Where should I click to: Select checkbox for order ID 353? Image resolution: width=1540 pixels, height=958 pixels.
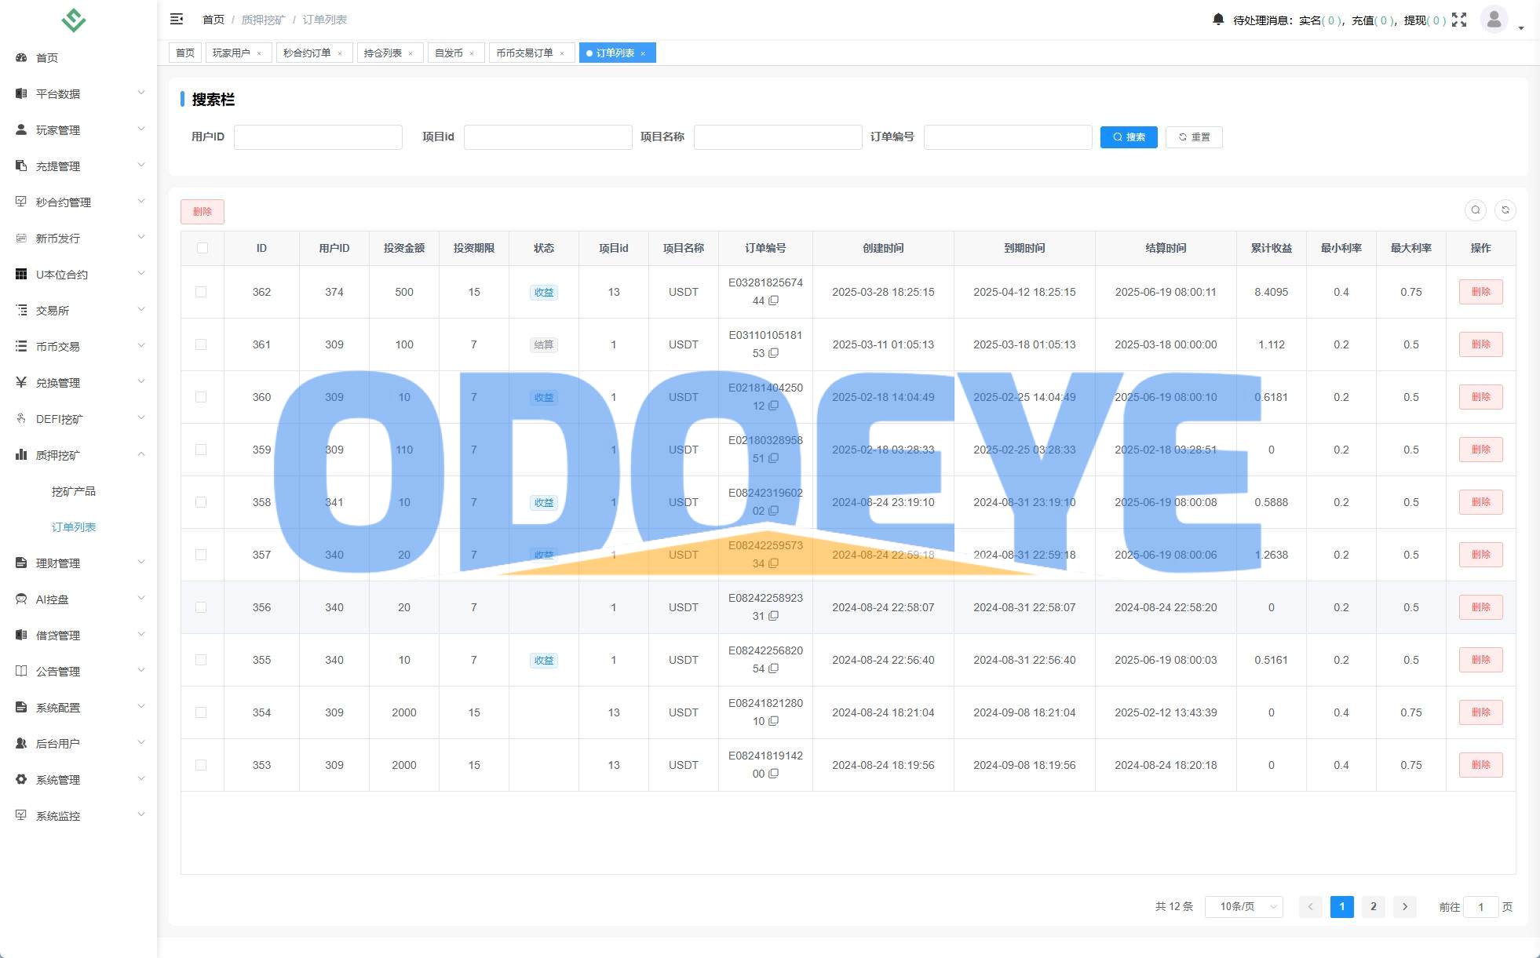coord(201,765)
